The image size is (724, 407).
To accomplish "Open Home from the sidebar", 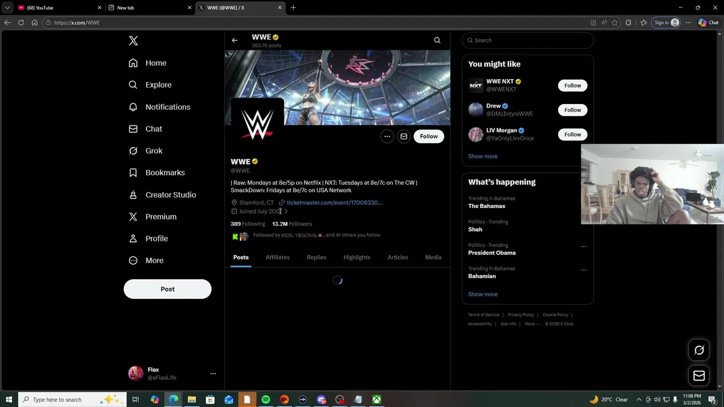I will point(147,63).
